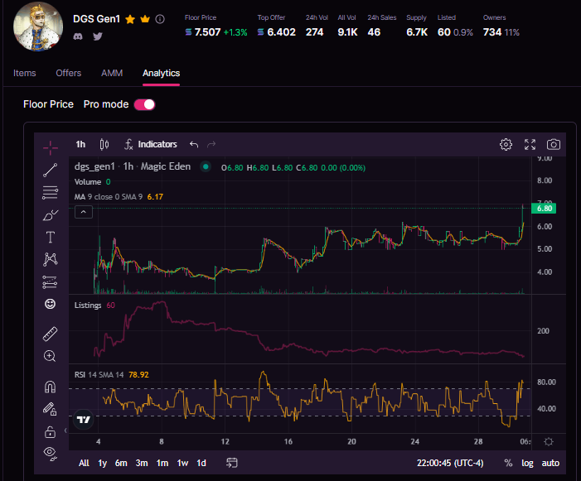581x481 pixels.
Task: Open chart settings gear
Action: 506,144
